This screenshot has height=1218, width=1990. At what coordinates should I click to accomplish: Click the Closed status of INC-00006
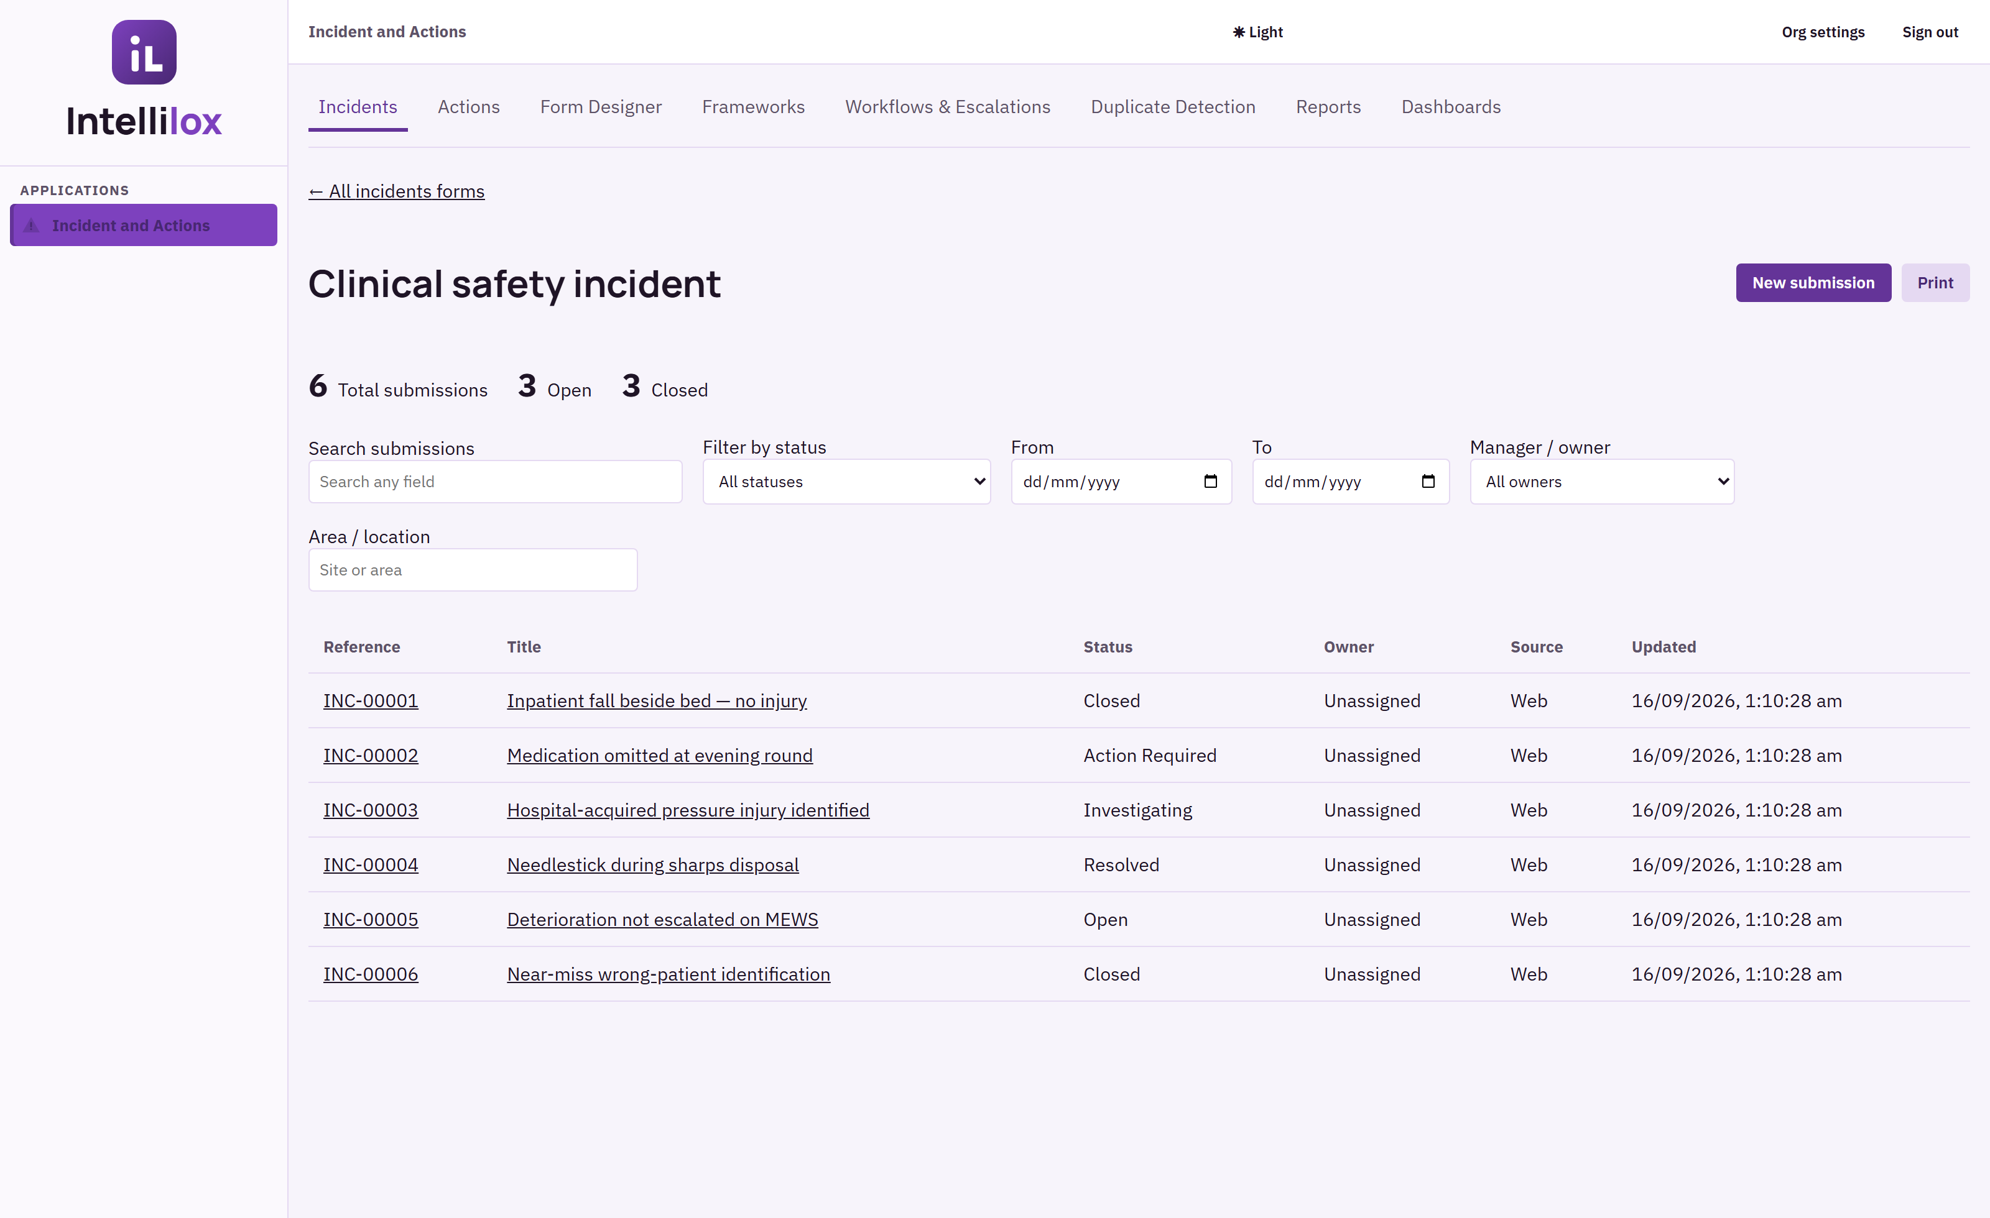click(1111, 974)
